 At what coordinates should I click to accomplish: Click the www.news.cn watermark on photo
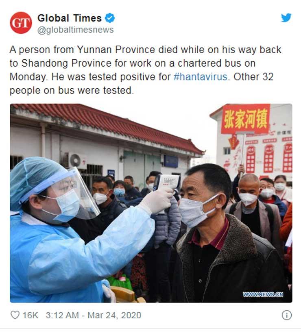263,294
